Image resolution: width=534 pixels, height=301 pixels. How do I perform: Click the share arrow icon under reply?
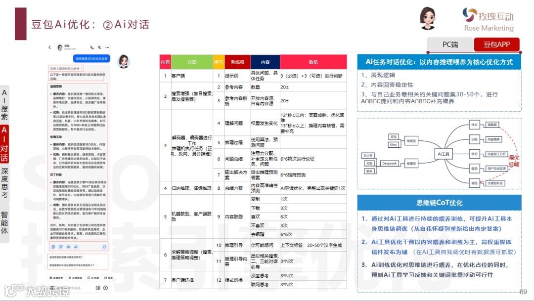tap(76, 247)
